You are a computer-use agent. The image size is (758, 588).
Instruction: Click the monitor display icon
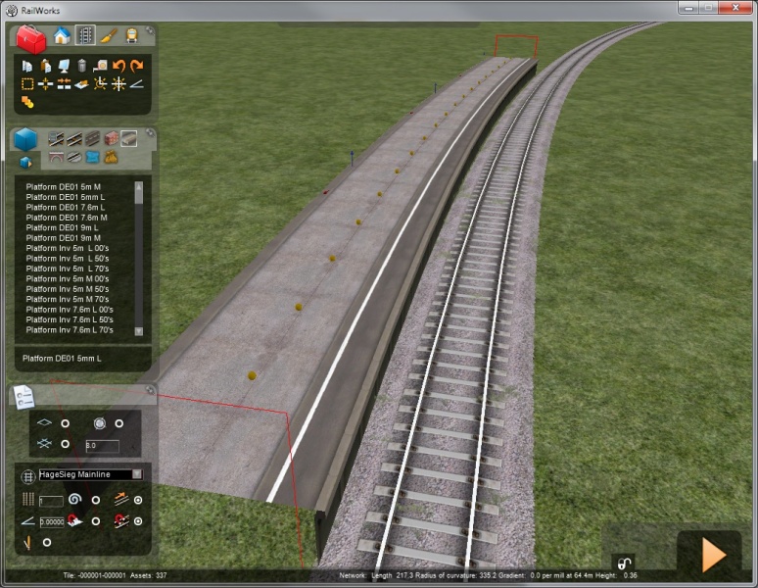[64, 66]
